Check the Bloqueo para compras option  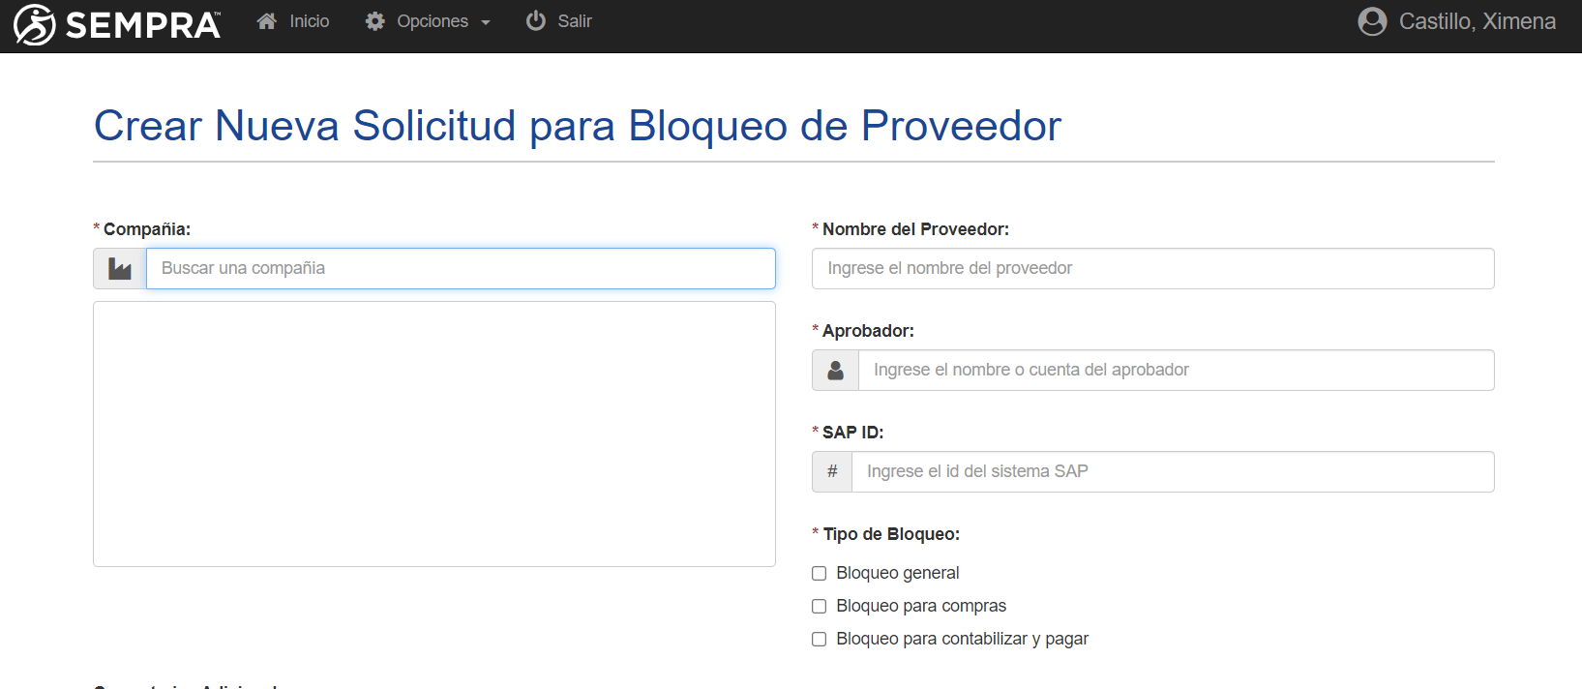click(820, 607)
